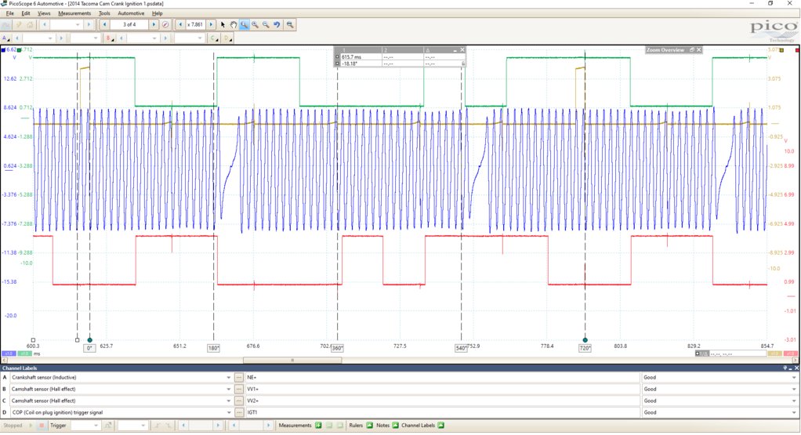Click the white time ruler handle square

point(77,340)
